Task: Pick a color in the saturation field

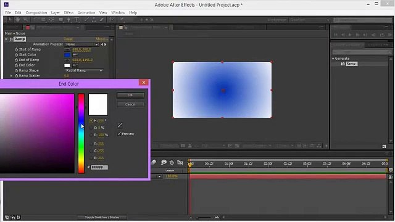Action: 37,133
